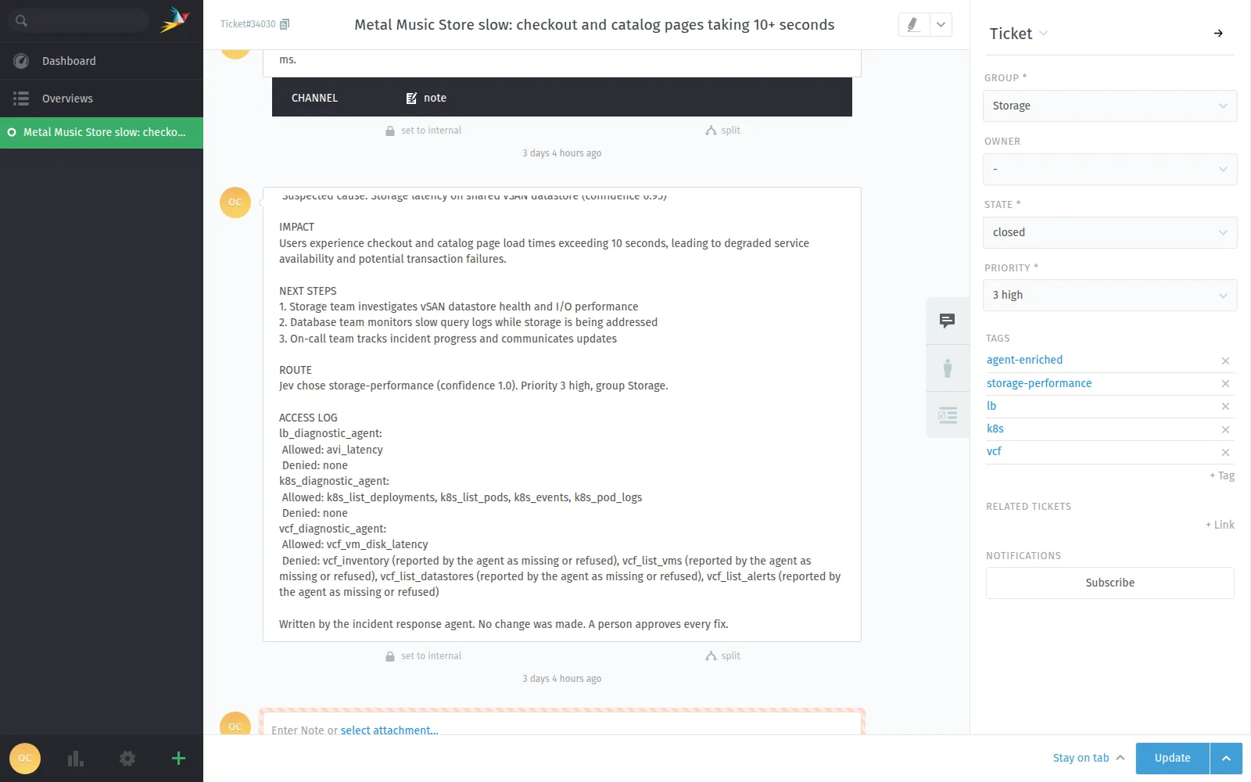
Task: Open the admin settings gear icon
Action: [x=127, y=759]
